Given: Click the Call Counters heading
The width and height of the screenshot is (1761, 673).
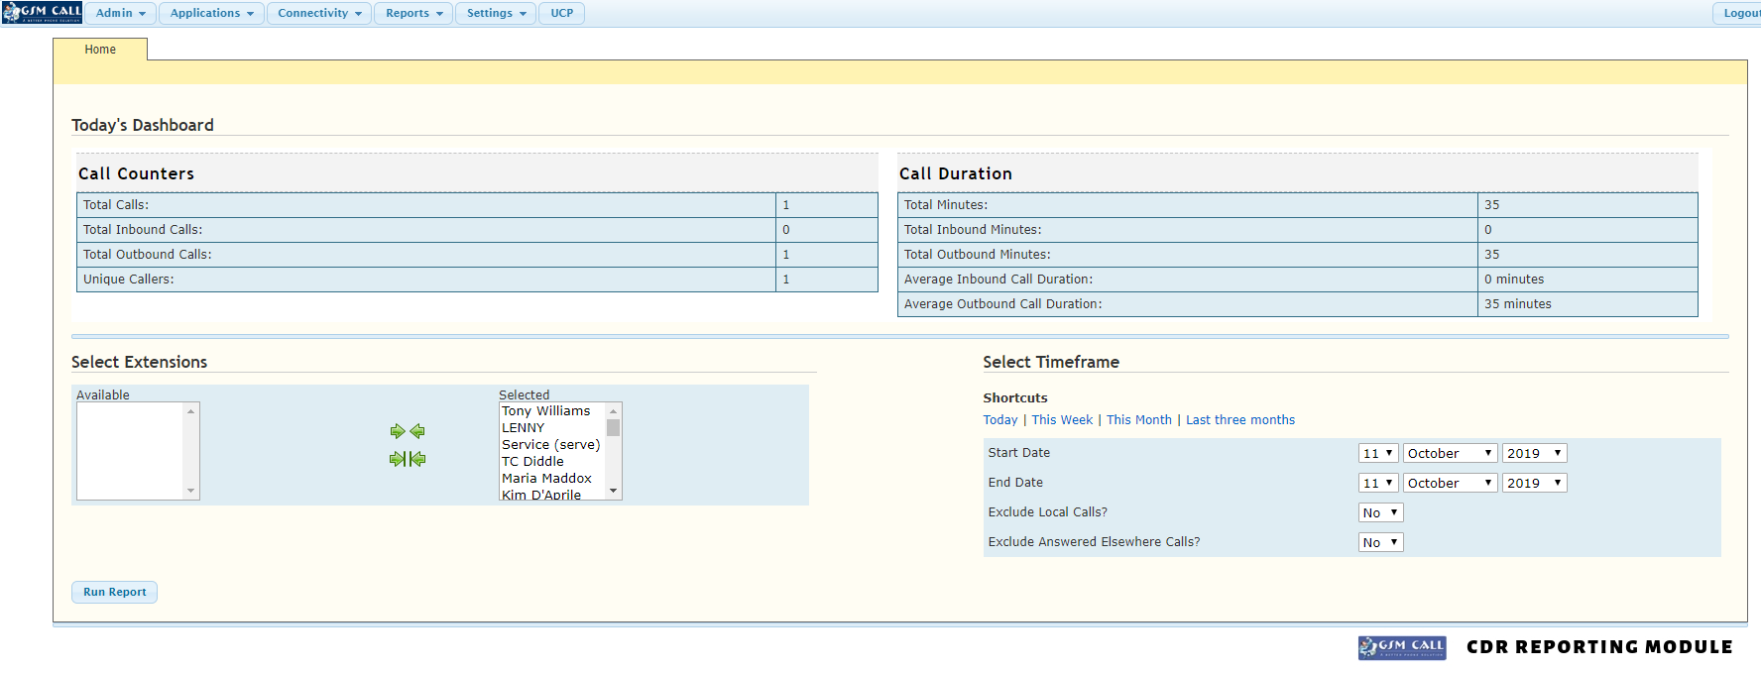Looking at the screenshot, I should [137, 173].
